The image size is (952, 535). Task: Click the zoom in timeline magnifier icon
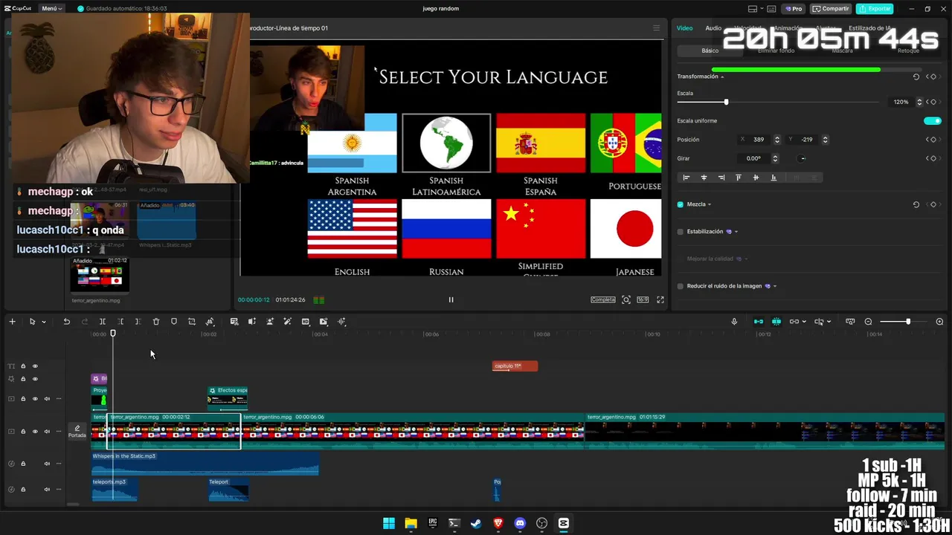coord(939,322)
